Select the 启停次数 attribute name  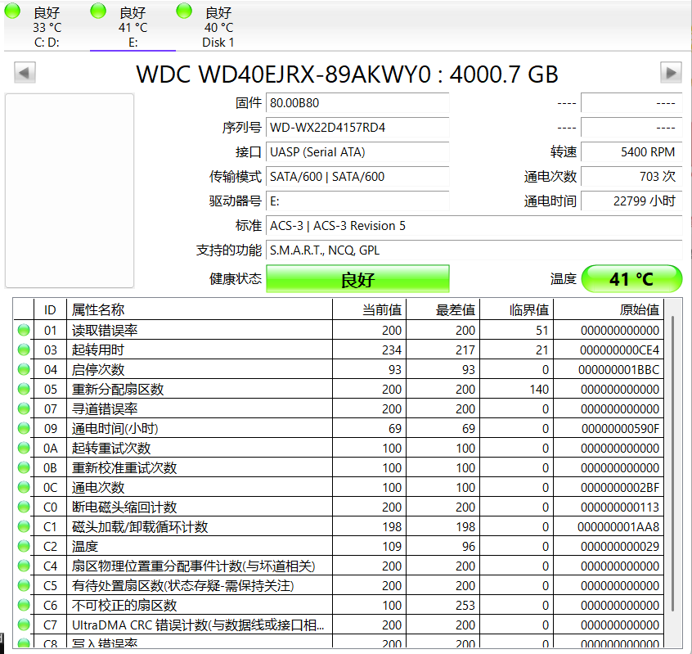pos(98,370)
